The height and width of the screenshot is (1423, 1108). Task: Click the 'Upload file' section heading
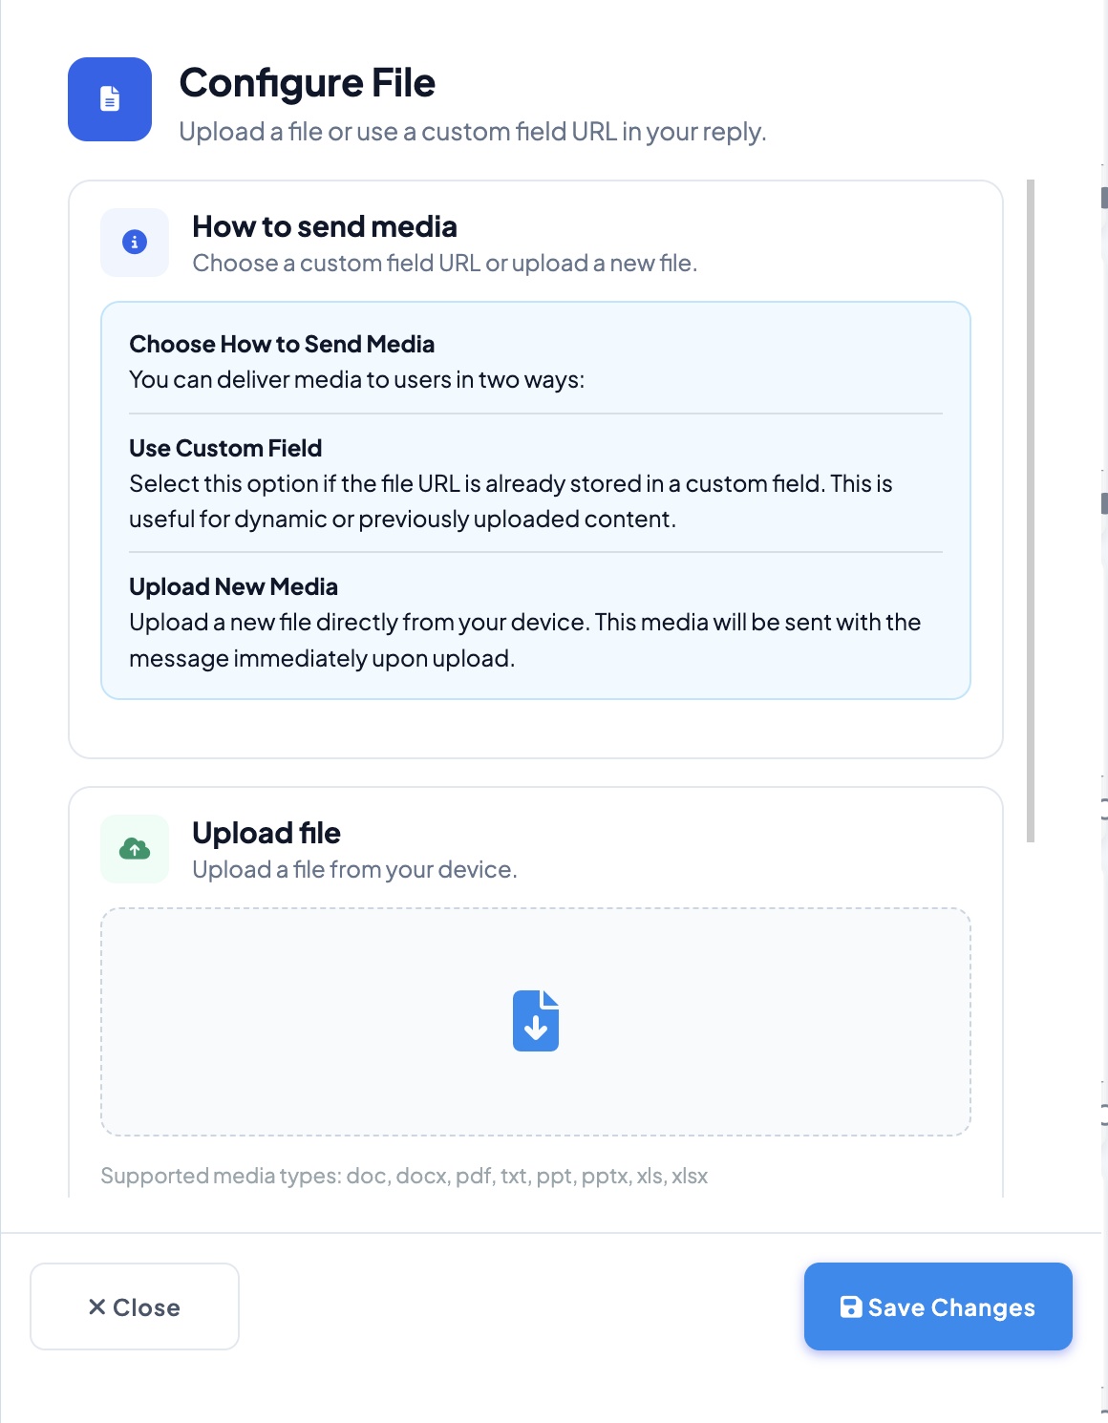[x=266, y=833]
